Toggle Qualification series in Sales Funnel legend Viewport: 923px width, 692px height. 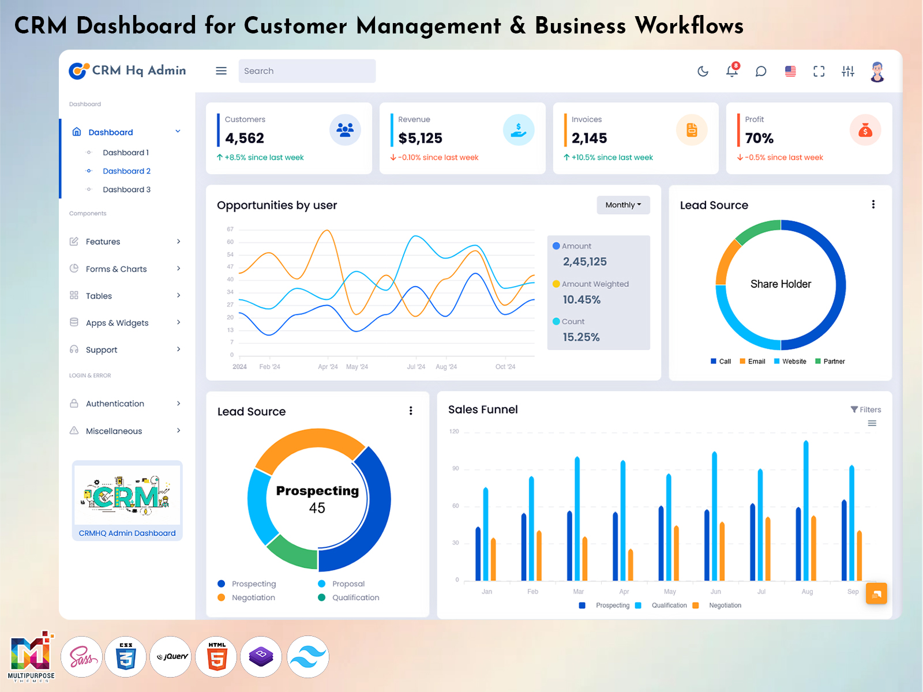point(661,605)
